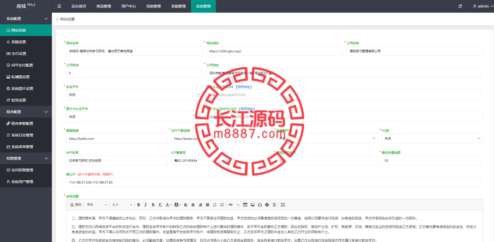Click the insert table icon
Image resolution: width=494 pixels, height=242 pixels.
[245, 205]
